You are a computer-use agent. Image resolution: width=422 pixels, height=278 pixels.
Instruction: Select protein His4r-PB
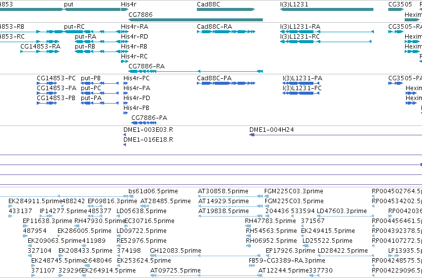125,113
